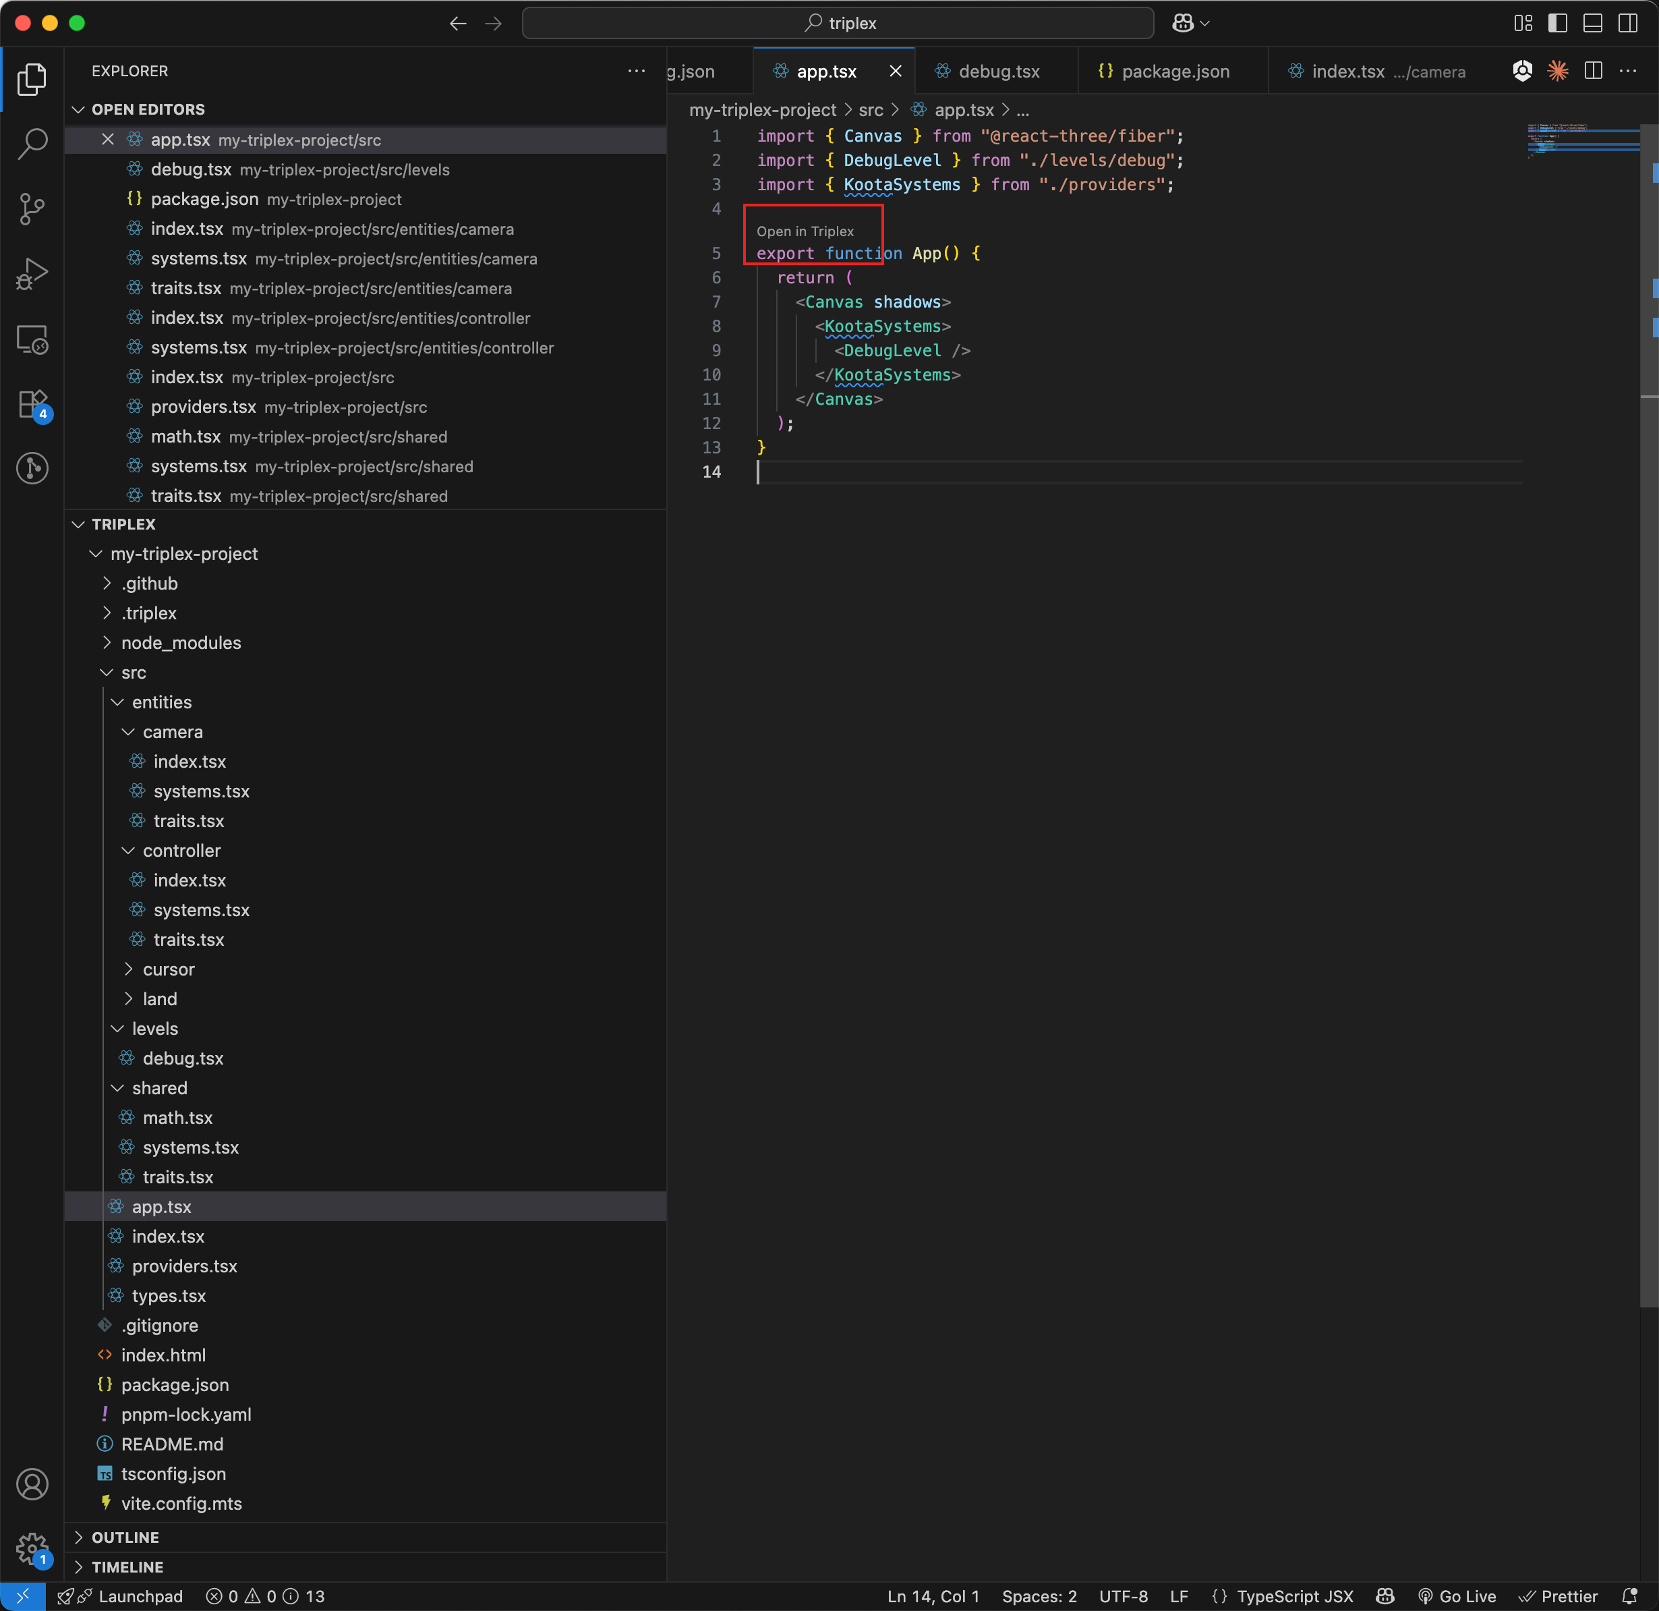Expand the Outline section
Screen dimensions: 1659x1611
[79, 1537]
